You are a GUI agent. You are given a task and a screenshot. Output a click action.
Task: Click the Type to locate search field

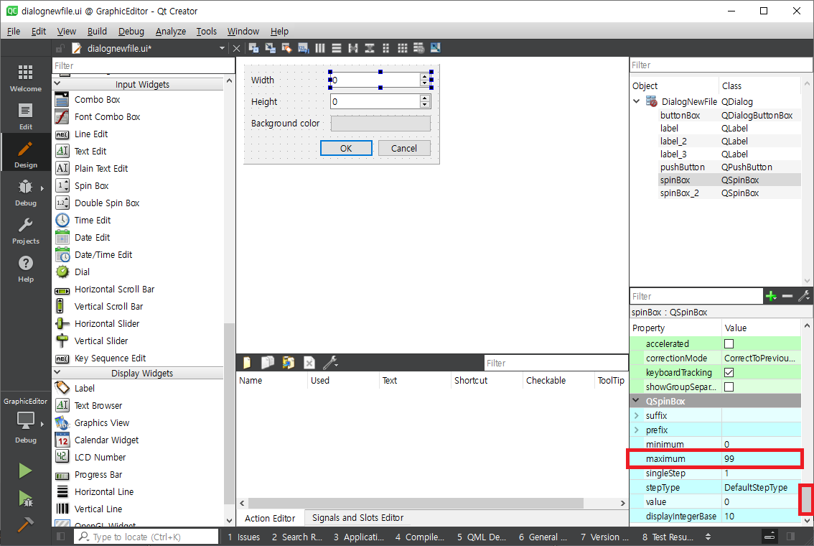146,537
